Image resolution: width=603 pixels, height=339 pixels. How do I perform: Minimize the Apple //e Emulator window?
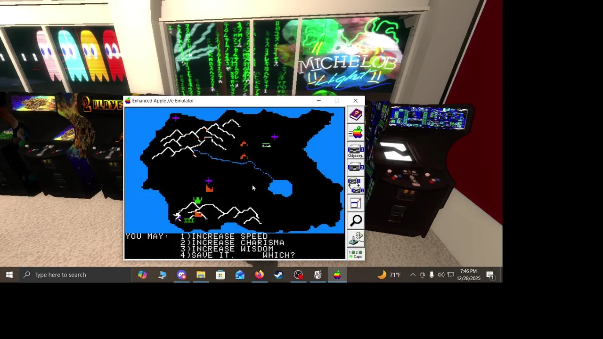319,100
